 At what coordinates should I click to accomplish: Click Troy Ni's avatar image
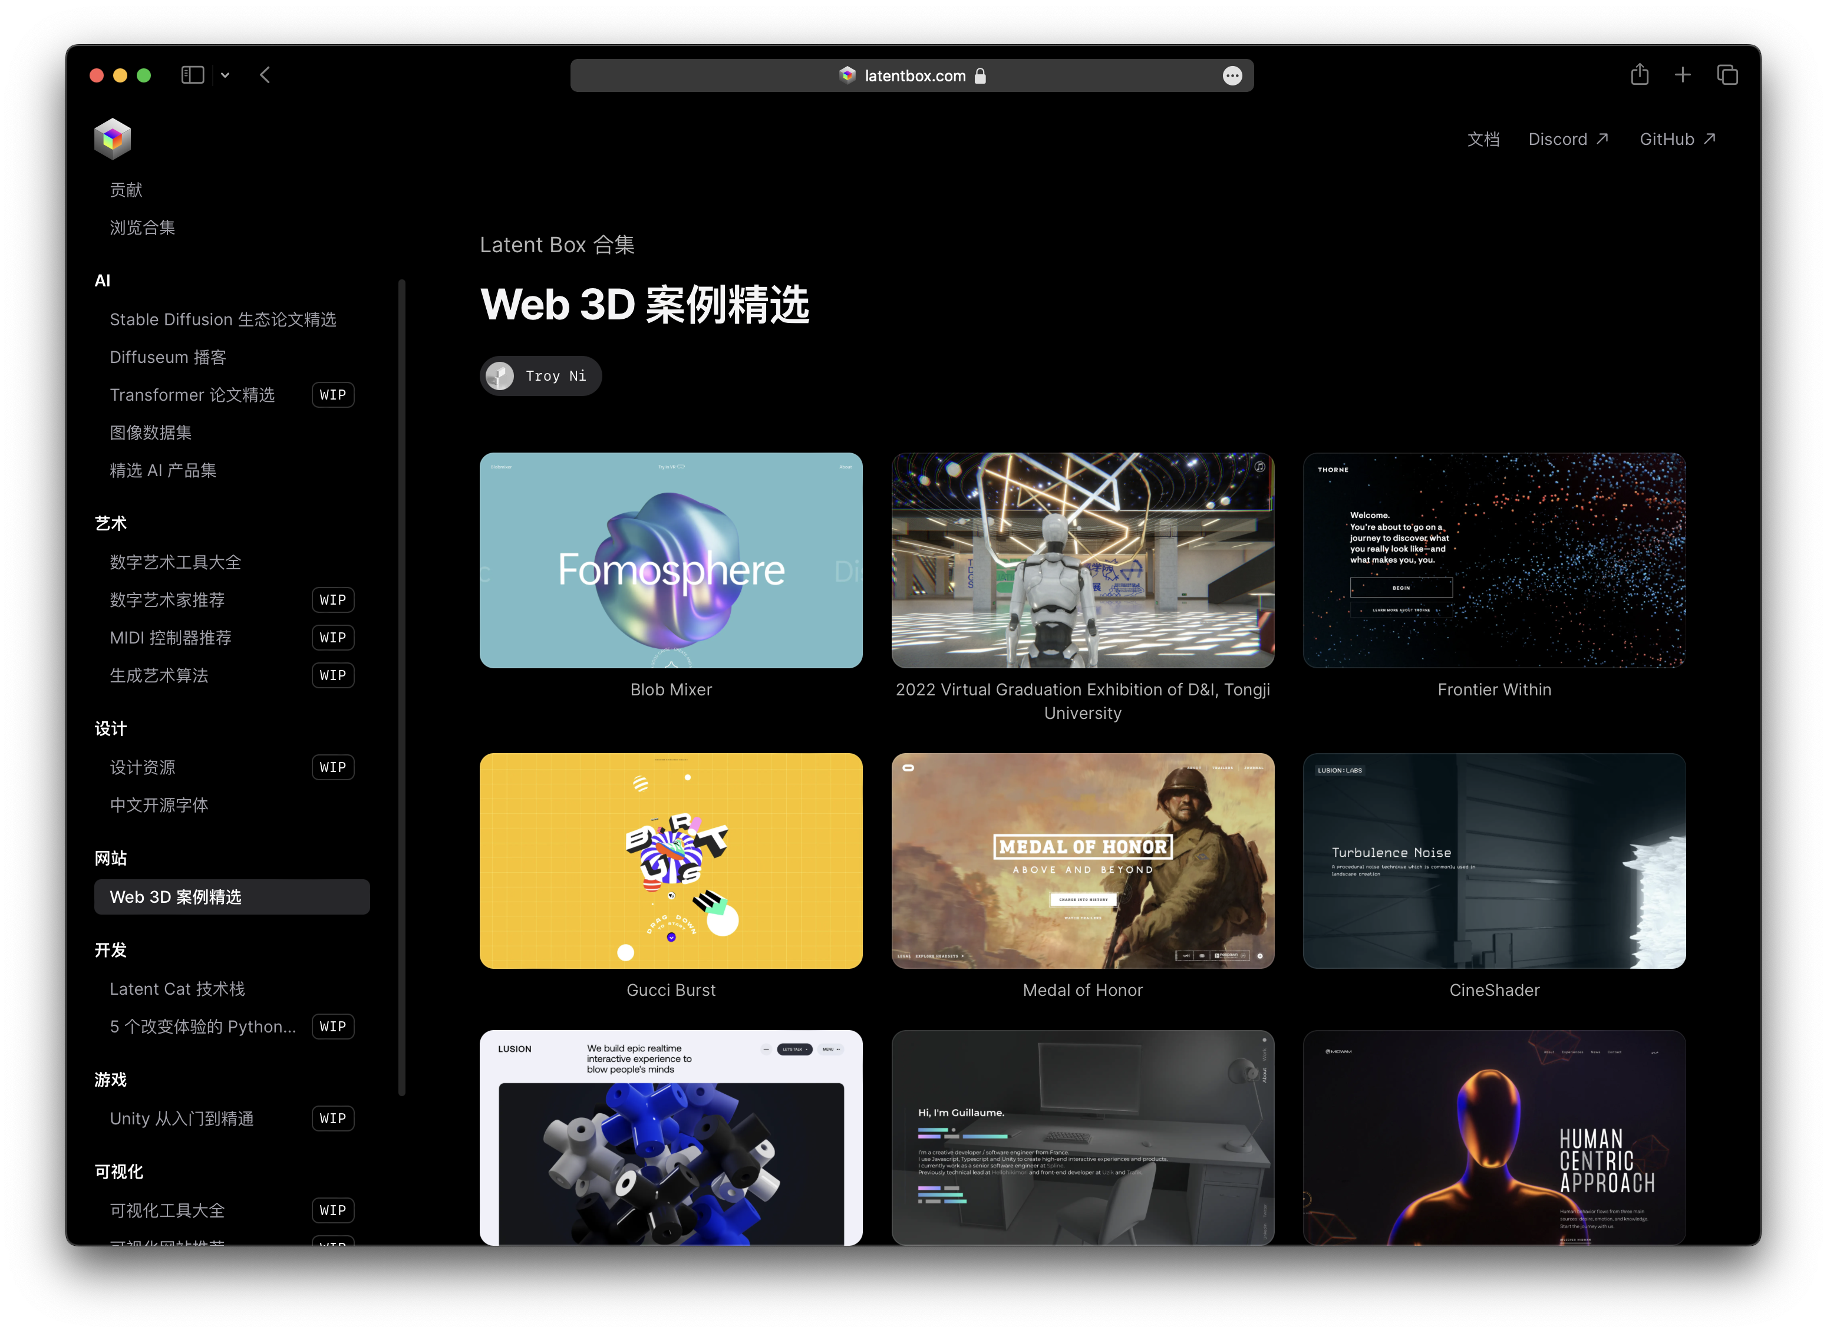500,376
